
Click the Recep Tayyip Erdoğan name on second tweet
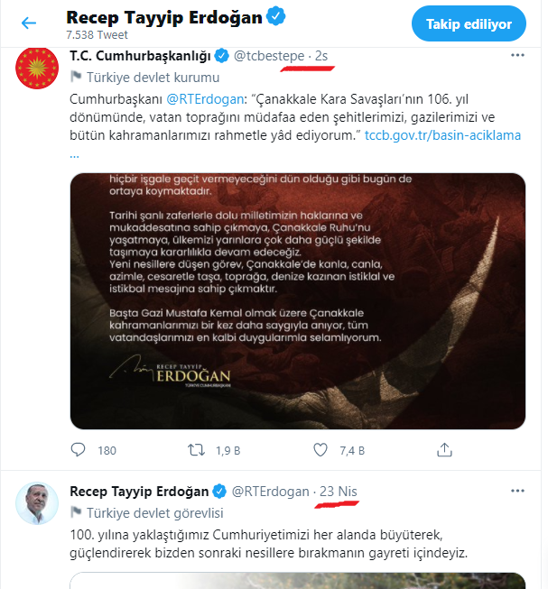[x=139, y=491]
